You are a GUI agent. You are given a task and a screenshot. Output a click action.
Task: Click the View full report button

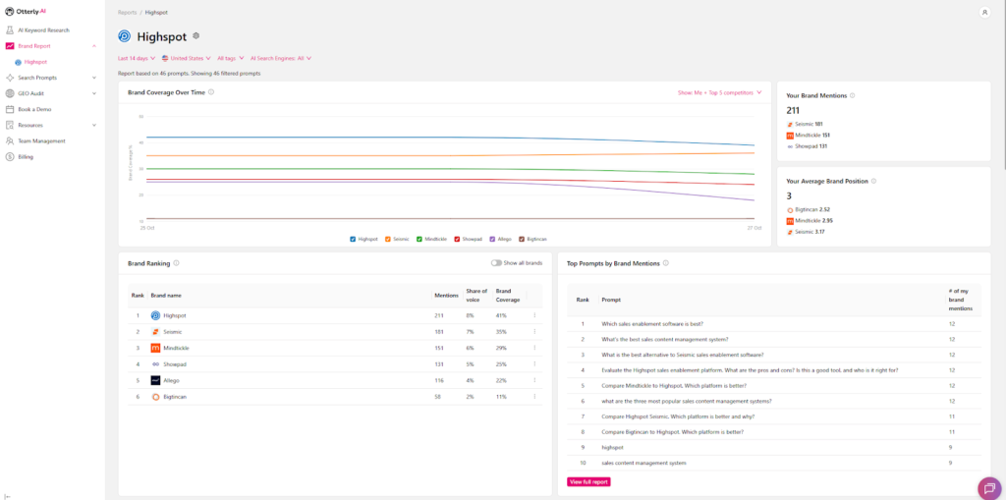click(x=588, y=481)
